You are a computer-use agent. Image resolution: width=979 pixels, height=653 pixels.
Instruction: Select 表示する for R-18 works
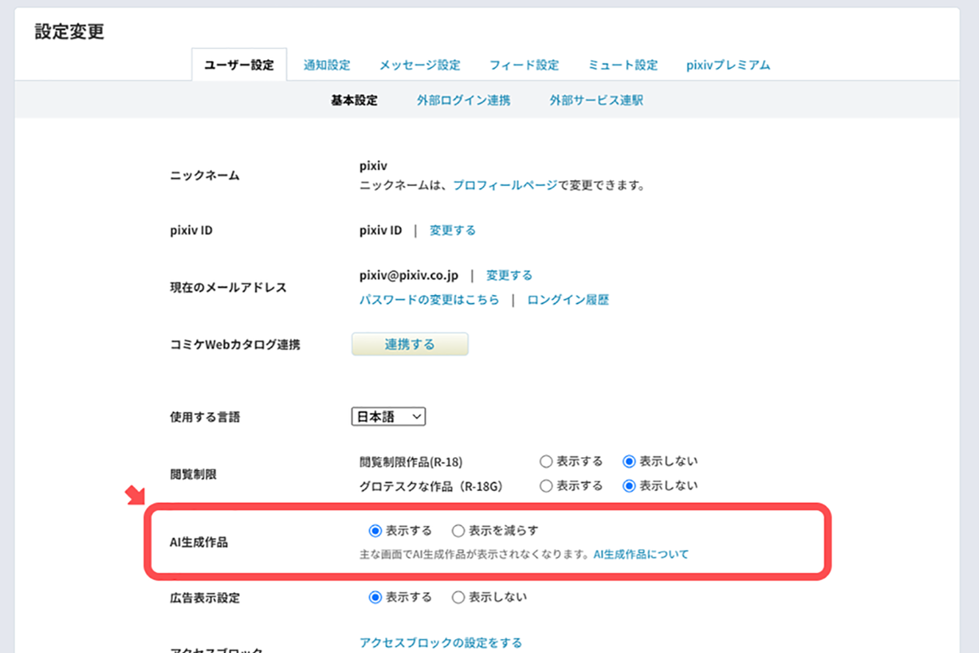click(x=546, y=462)
